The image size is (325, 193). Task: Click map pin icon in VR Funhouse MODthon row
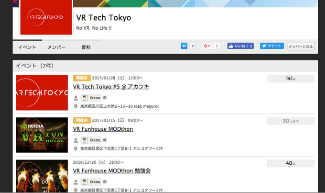click(76, 149)
